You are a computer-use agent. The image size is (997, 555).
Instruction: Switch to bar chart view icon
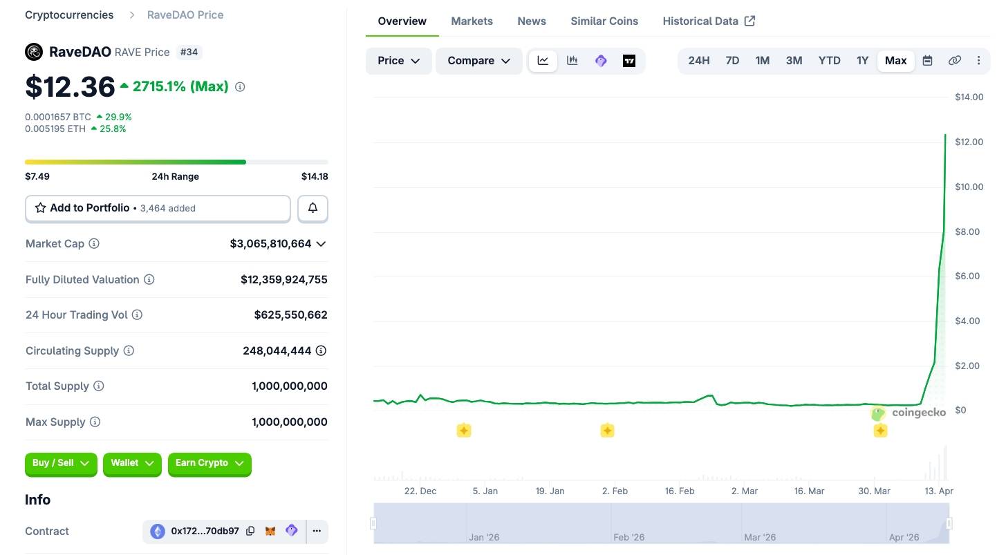572,61
